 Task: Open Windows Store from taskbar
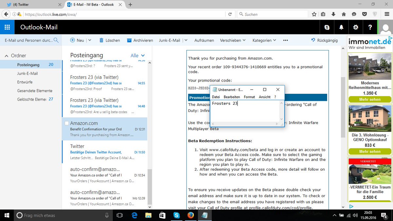[x=162, y=215]
